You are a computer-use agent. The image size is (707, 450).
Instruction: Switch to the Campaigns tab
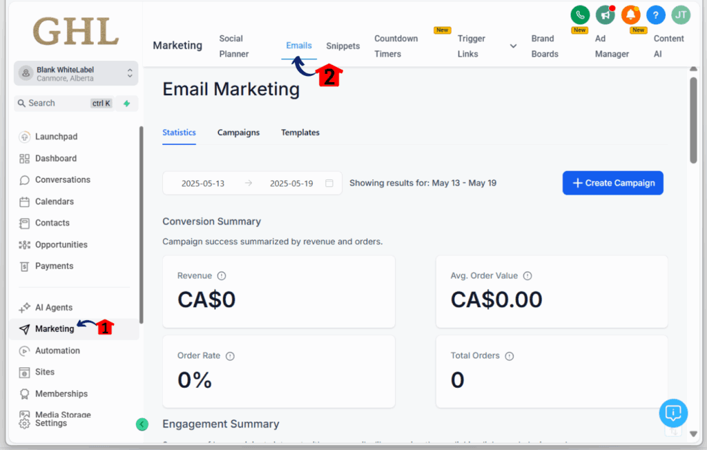[238, 133]
